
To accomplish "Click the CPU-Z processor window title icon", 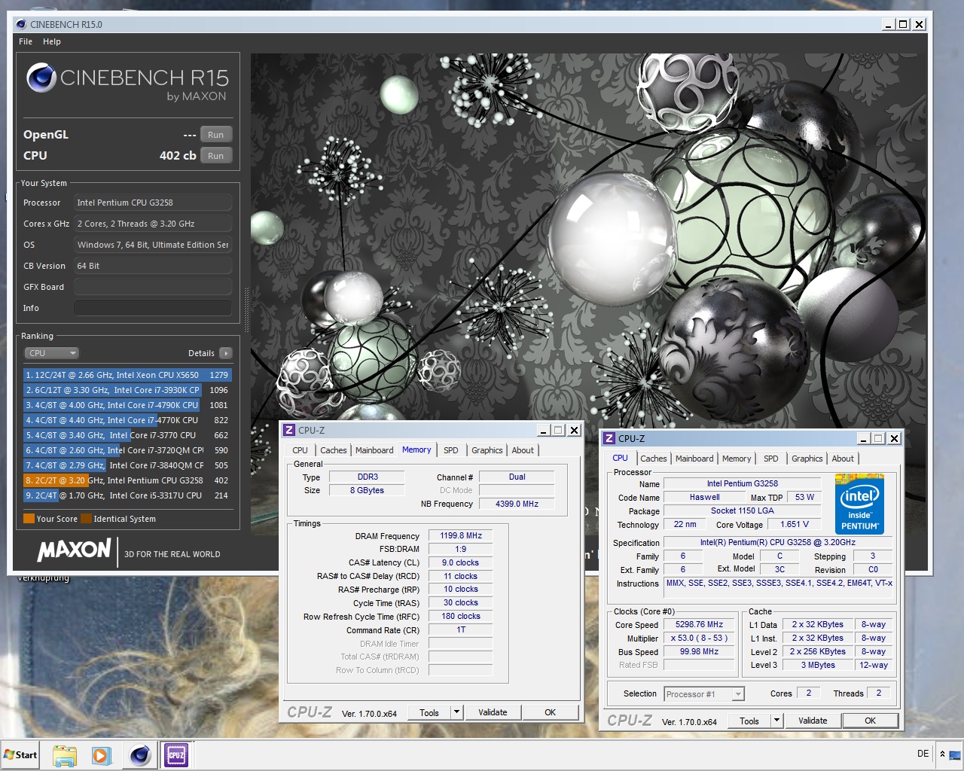I will pyautogui.click(x=609, y=438).
